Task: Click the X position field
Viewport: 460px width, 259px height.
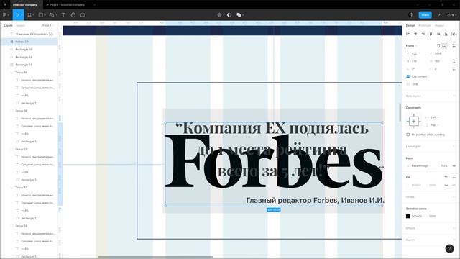Action: 417,53
